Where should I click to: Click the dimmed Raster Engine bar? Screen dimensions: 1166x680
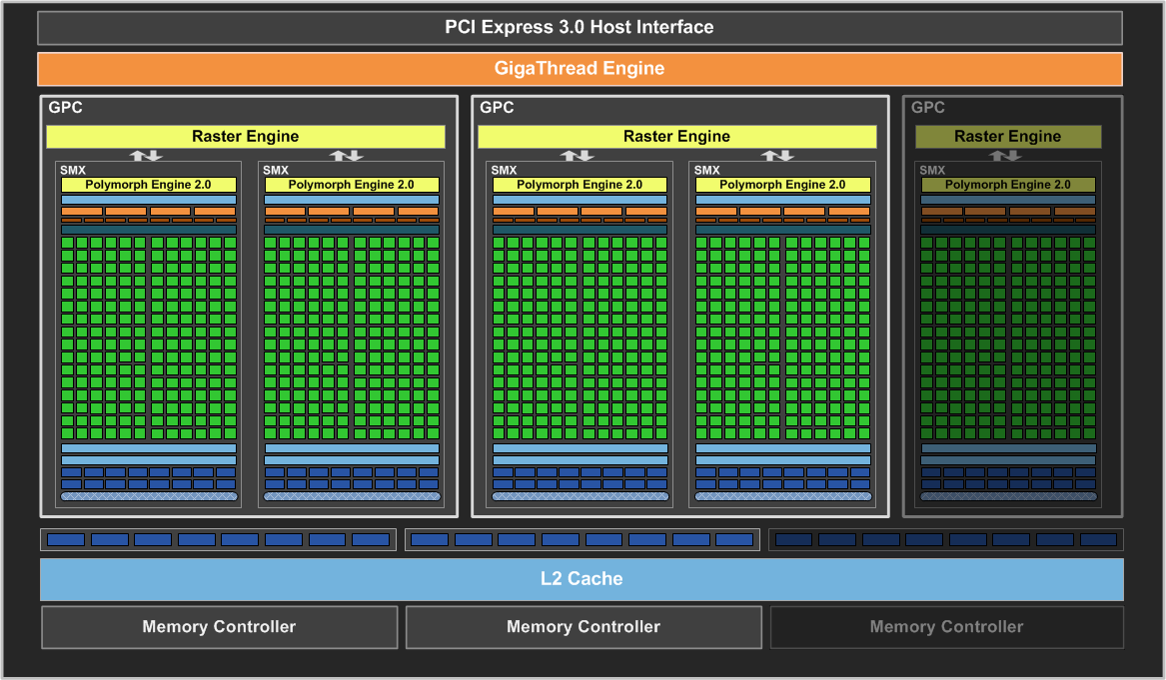tap(1007, 137)
